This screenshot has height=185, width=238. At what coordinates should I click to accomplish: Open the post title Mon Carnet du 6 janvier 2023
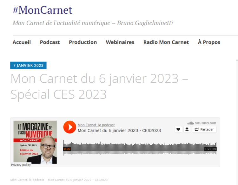tap(99, 86)
